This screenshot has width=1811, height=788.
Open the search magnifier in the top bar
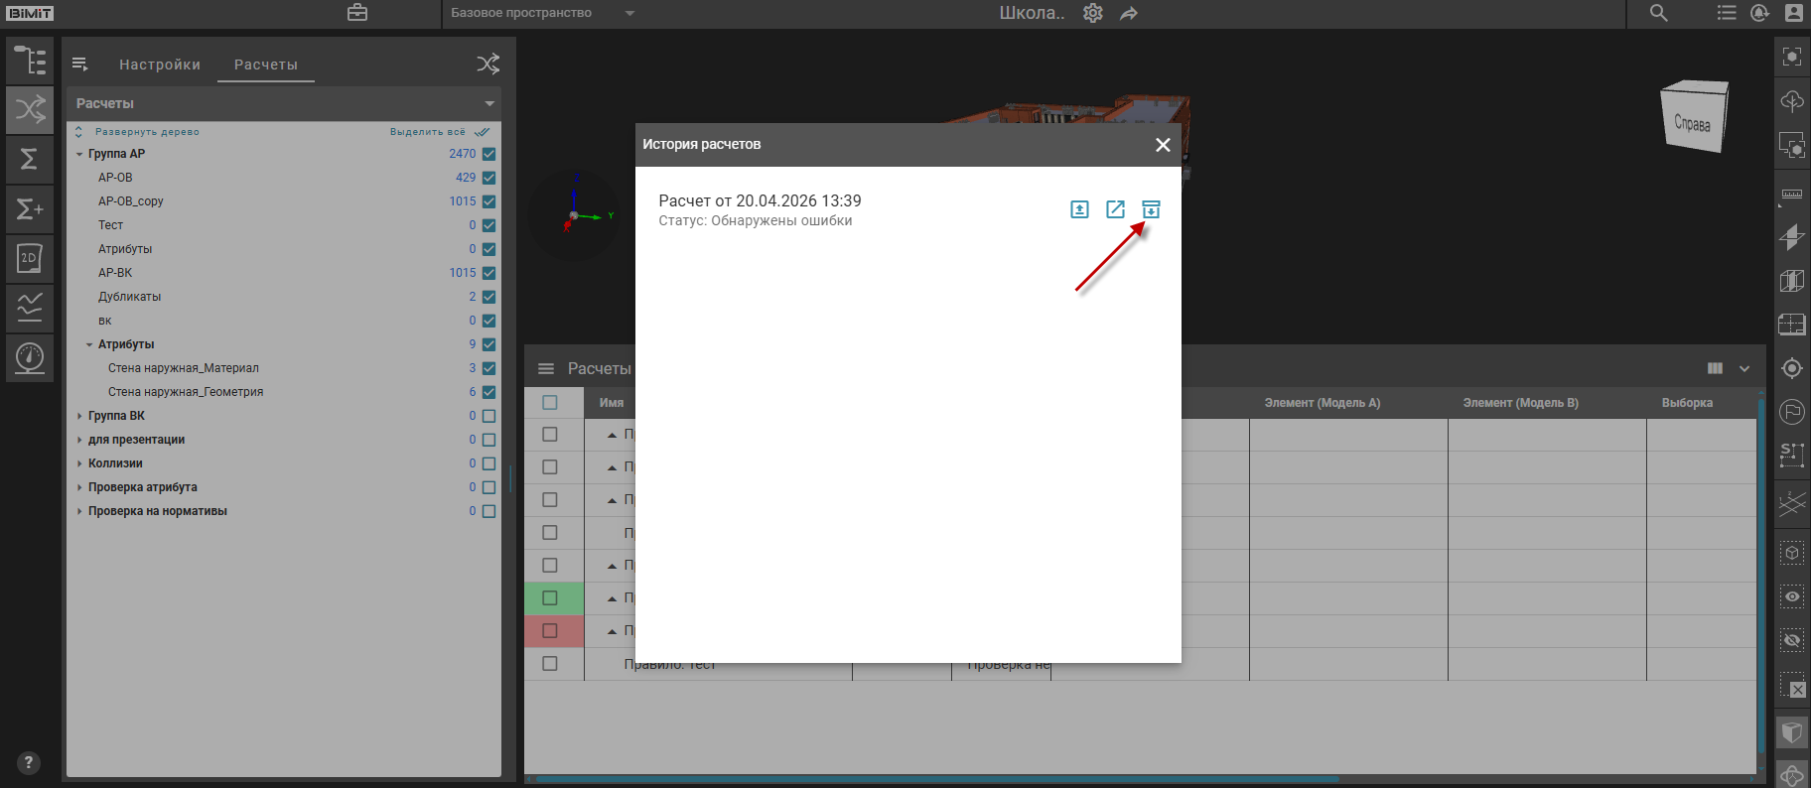pos(1658,13)
